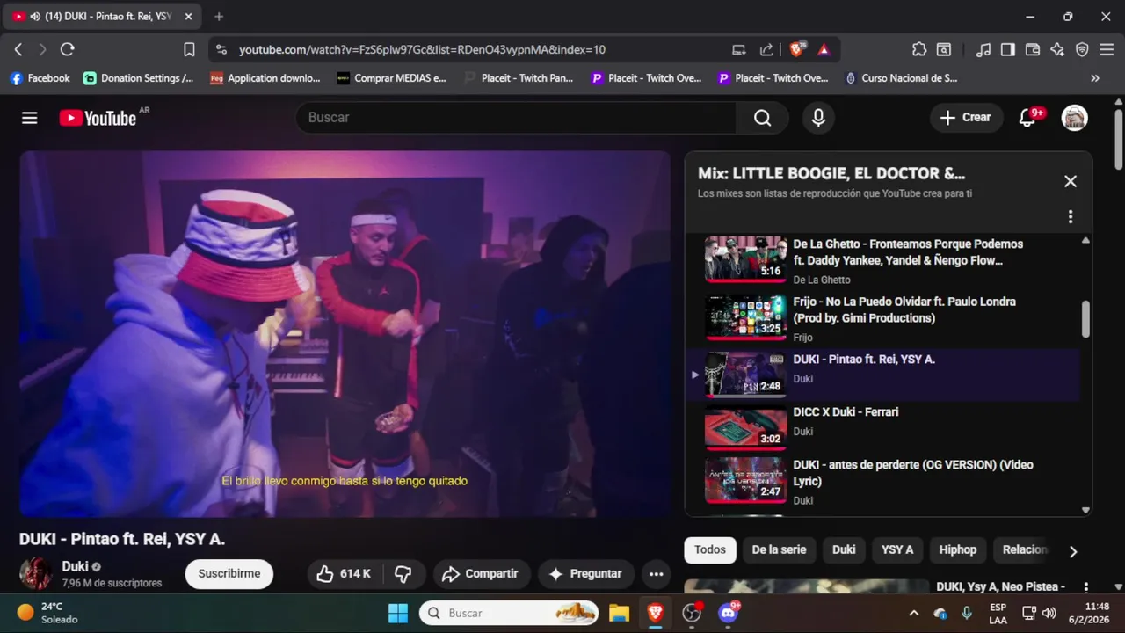Open Duki channel name link
Viewport: 1125px width, 633px height.
coord(75,566)
